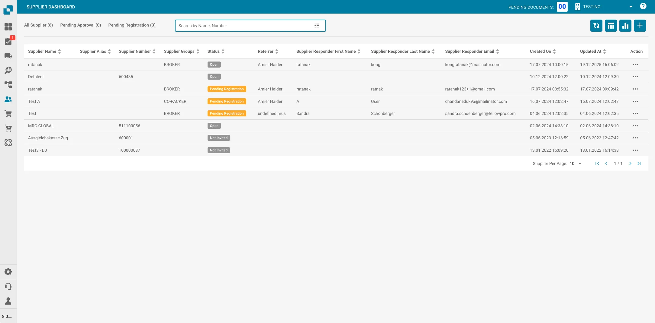Open the bar chart statistics icon
Viewport: 655px width, 323px height.
click(625, 26)
